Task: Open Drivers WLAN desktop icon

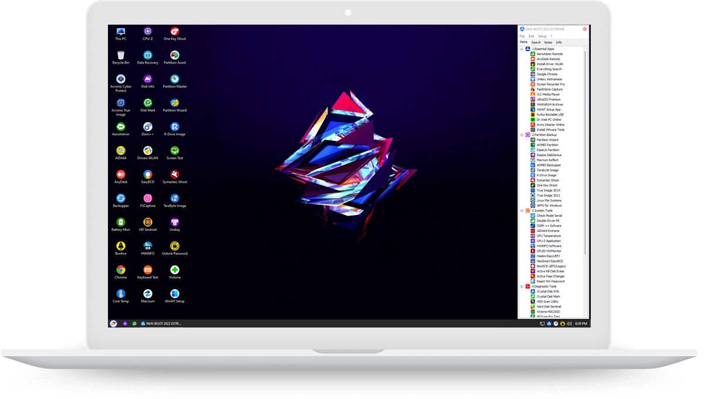Action: click(x=148, y=153)
